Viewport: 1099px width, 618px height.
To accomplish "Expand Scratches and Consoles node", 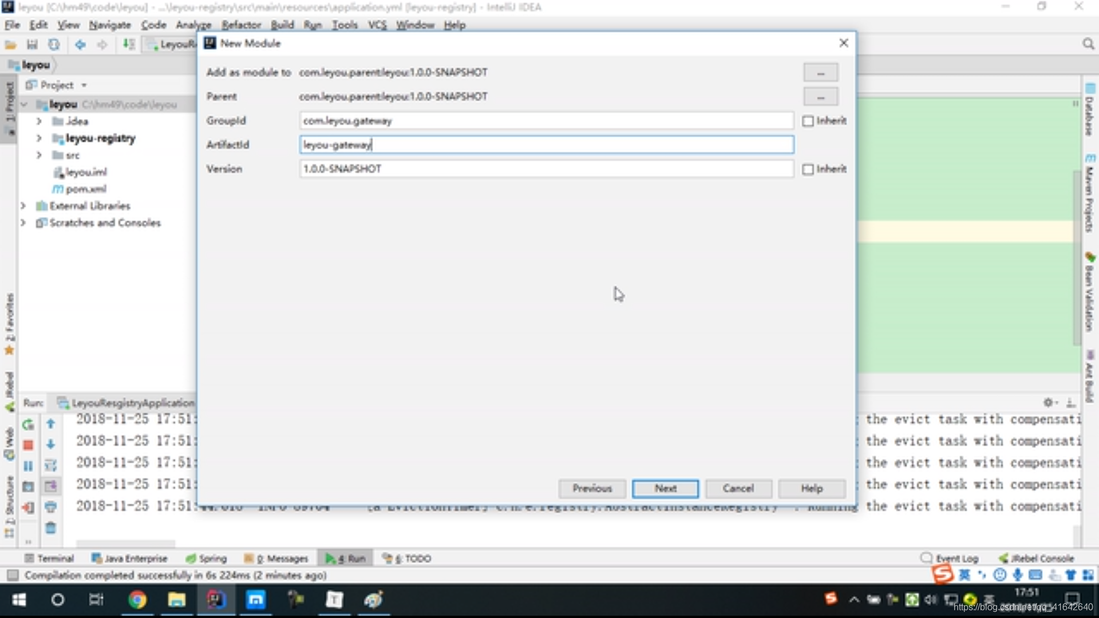I will coord(23,223).
